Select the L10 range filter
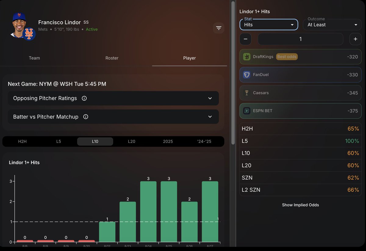The width and height of the screenshot is (366, 251). [95, 141]
